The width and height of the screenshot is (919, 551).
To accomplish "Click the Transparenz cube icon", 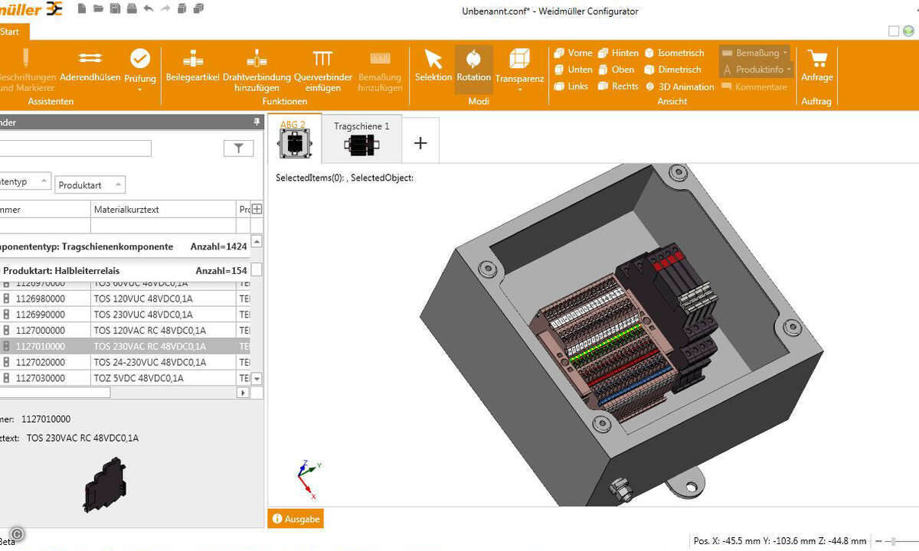I will click(519, 59).
